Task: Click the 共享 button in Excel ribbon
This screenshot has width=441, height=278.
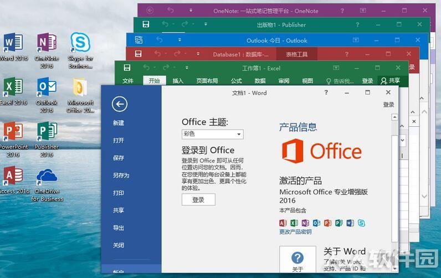Action: coord(391,81)
